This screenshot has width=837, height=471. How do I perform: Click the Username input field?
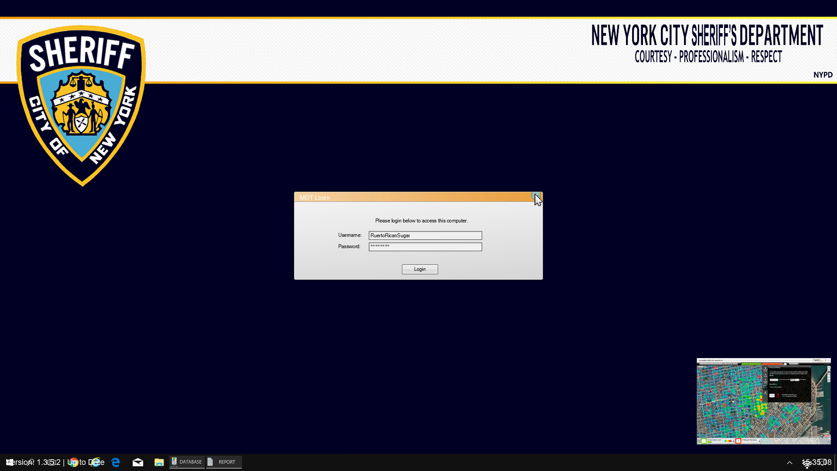coord(425,235)
